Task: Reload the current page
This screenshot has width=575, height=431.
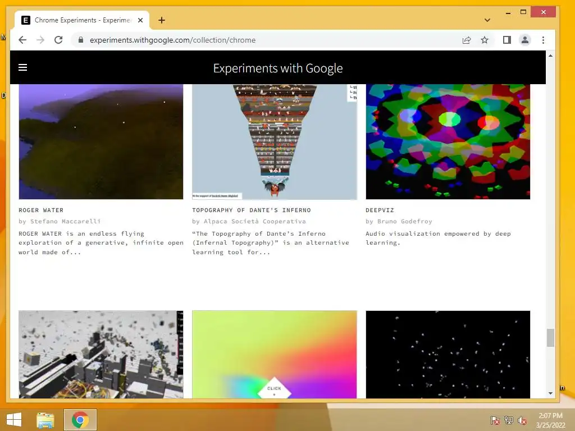Action: pyautogui.click(x=58, y=40)
